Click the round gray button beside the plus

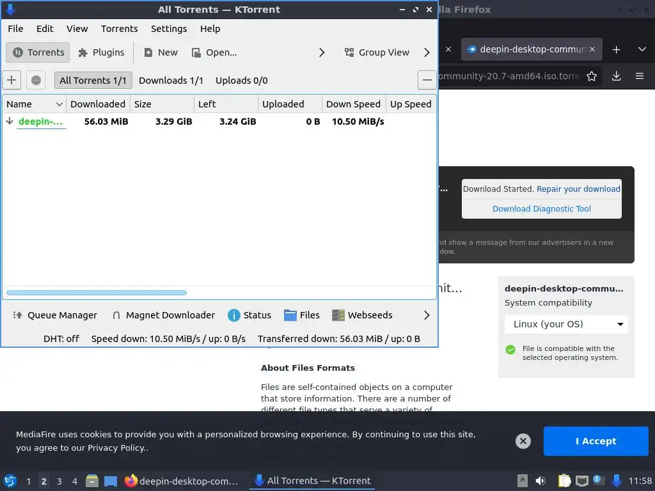tap(36, 80)
